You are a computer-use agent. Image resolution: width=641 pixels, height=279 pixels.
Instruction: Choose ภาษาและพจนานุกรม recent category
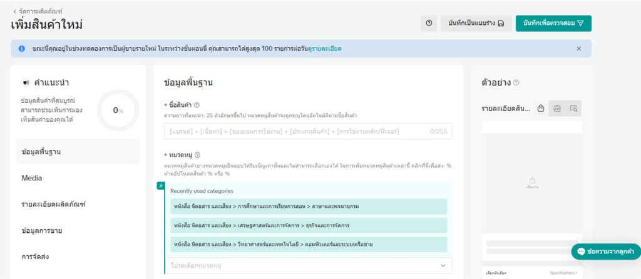click(x=309, y=207)
